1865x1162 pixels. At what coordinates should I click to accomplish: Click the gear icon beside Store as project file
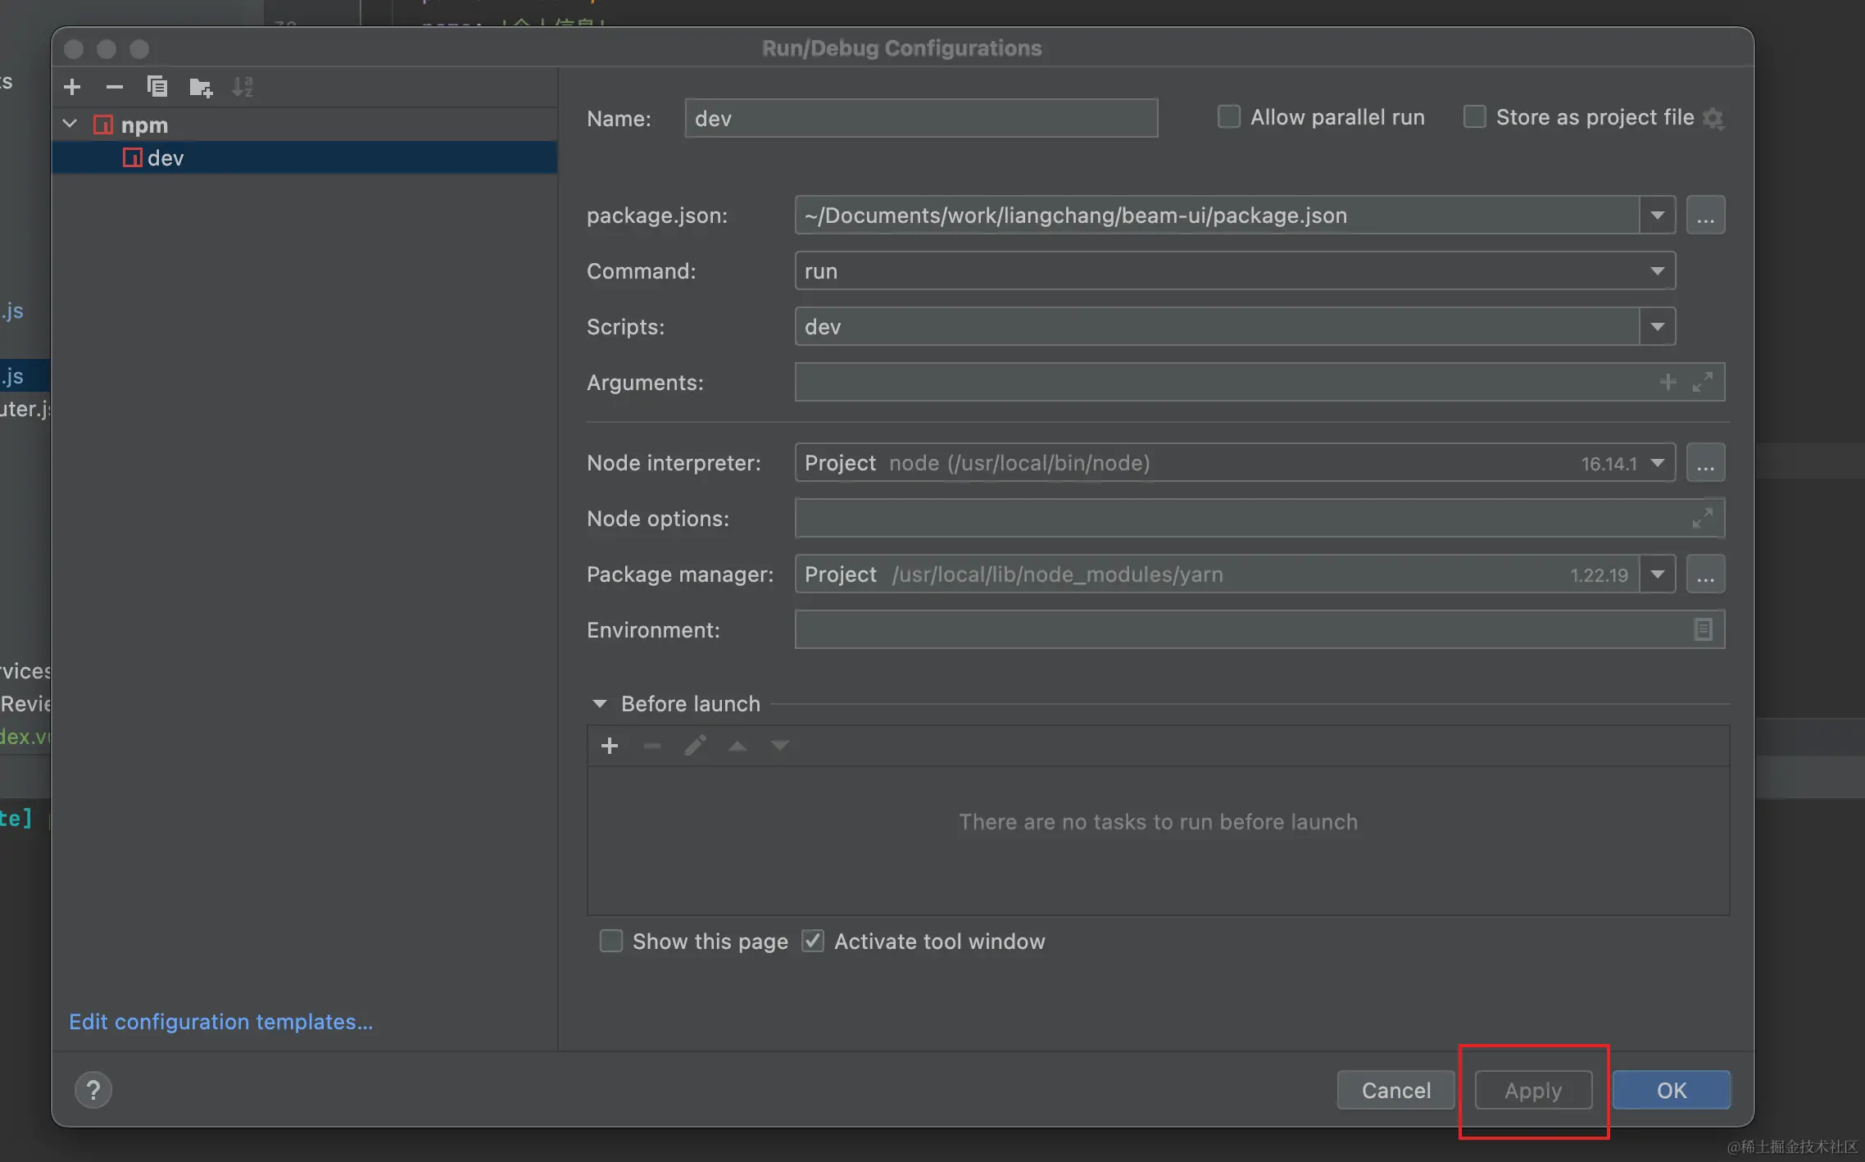1713,118
